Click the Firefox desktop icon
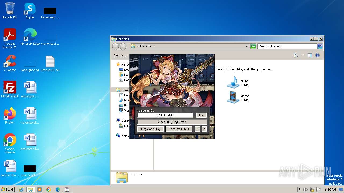Screen dimensions: 344x193 coord(10,116)
